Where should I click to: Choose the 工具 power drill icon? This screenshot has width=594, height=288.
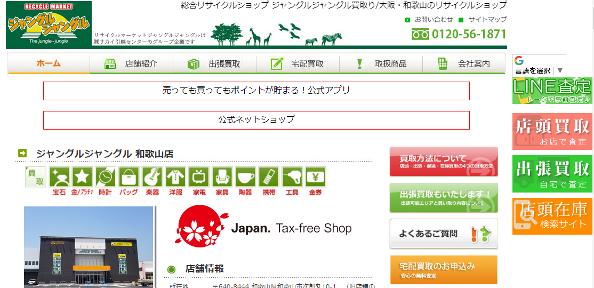click(292, 177)
